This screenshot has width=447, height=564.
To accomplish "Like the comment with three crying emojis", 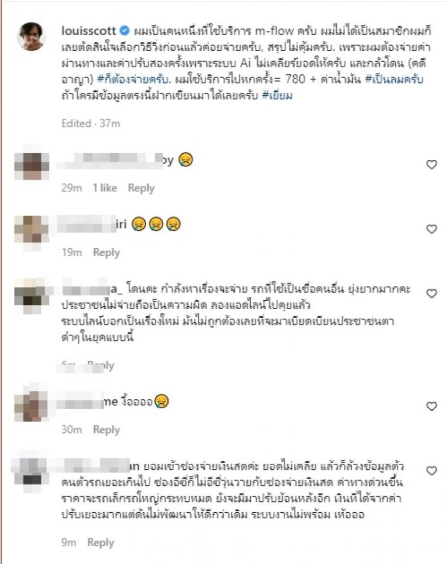I will point(431,229).
